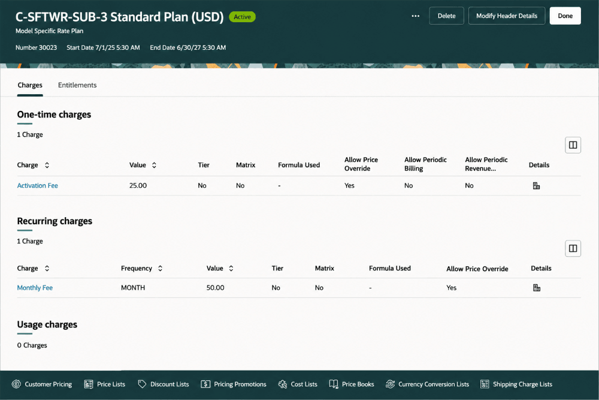Click the Usage charges heading
The width and height of the screenshot is (599, 400).
[47, 324]
